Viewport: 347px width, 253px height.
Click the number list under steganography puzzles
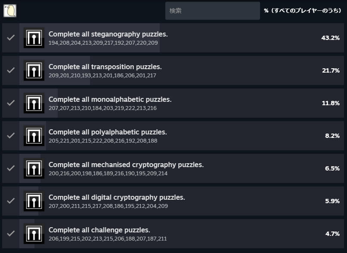103,43
